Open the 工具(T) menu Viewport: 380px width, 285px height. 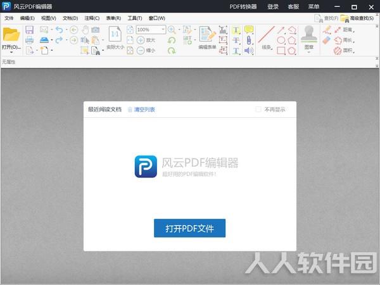tap(135, 18)
